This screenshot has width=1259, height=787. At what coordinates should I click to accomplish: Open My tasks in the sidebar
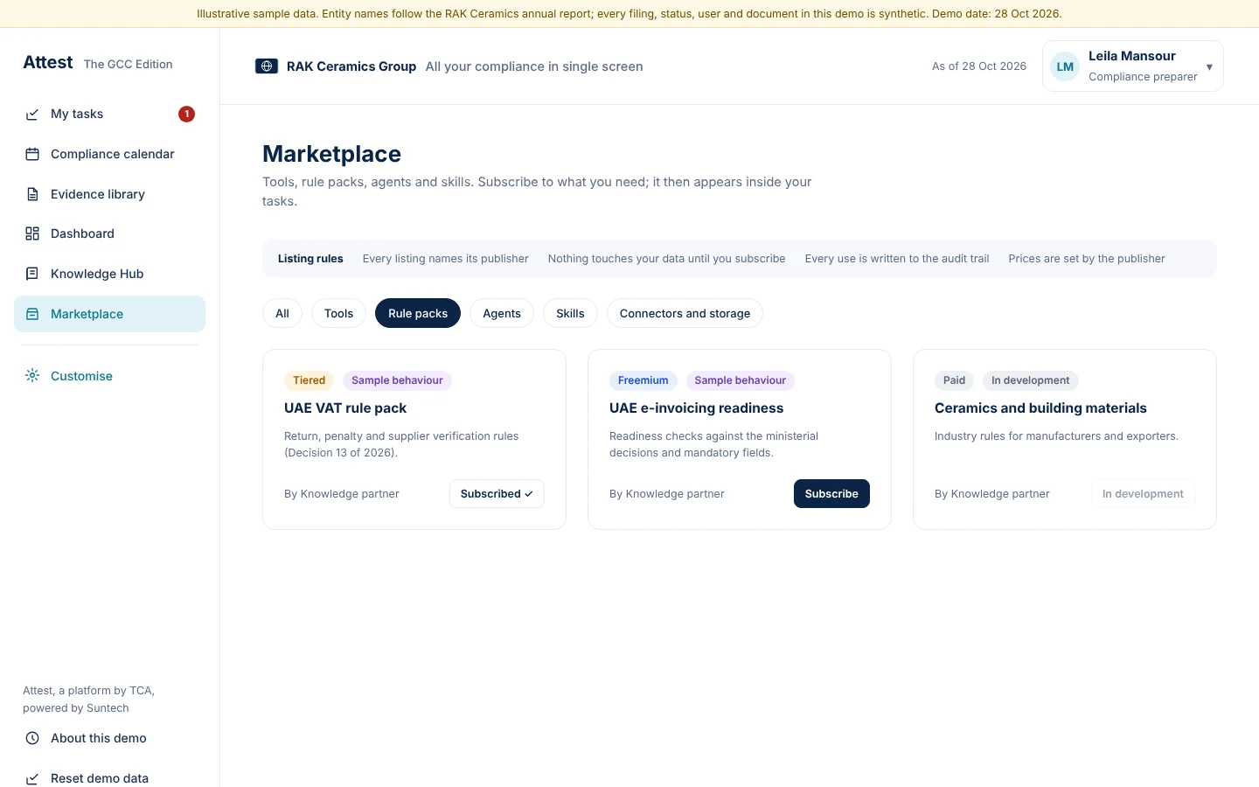109,114
